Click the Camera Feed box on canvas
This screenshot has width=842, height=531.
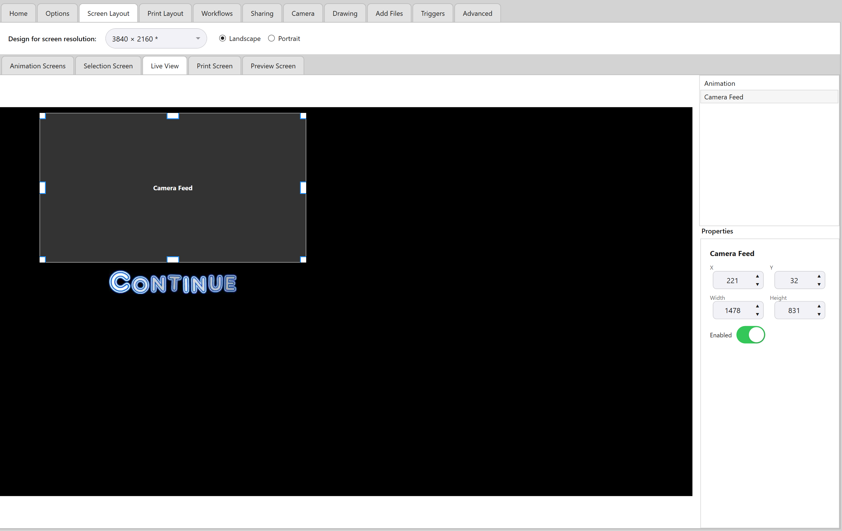(173, 188)
